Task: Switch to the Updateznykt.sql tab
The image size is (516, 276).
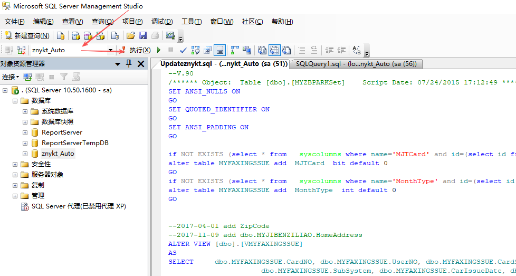Action: 224,64
